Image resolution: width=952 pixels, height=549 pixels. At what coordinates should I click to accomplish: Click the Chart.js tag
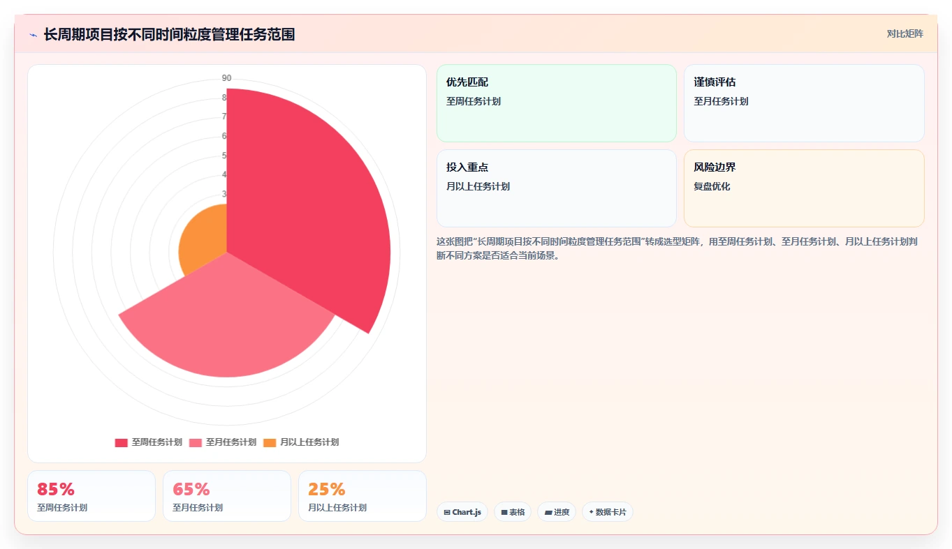(x=462, y=512)
